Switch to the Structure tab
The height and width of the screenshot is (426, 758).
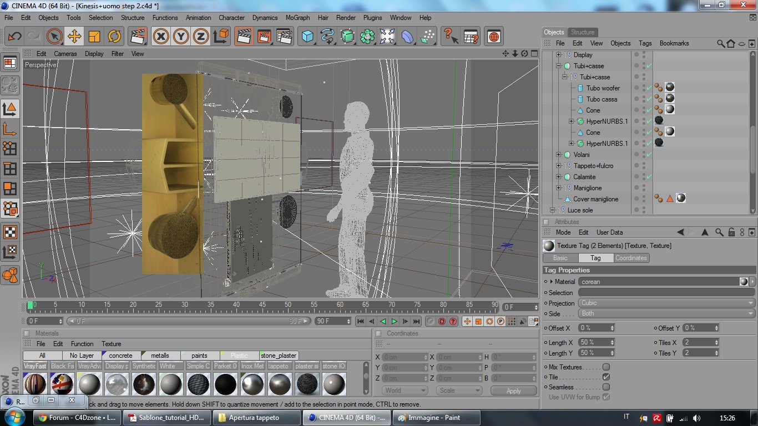point(583,32)
